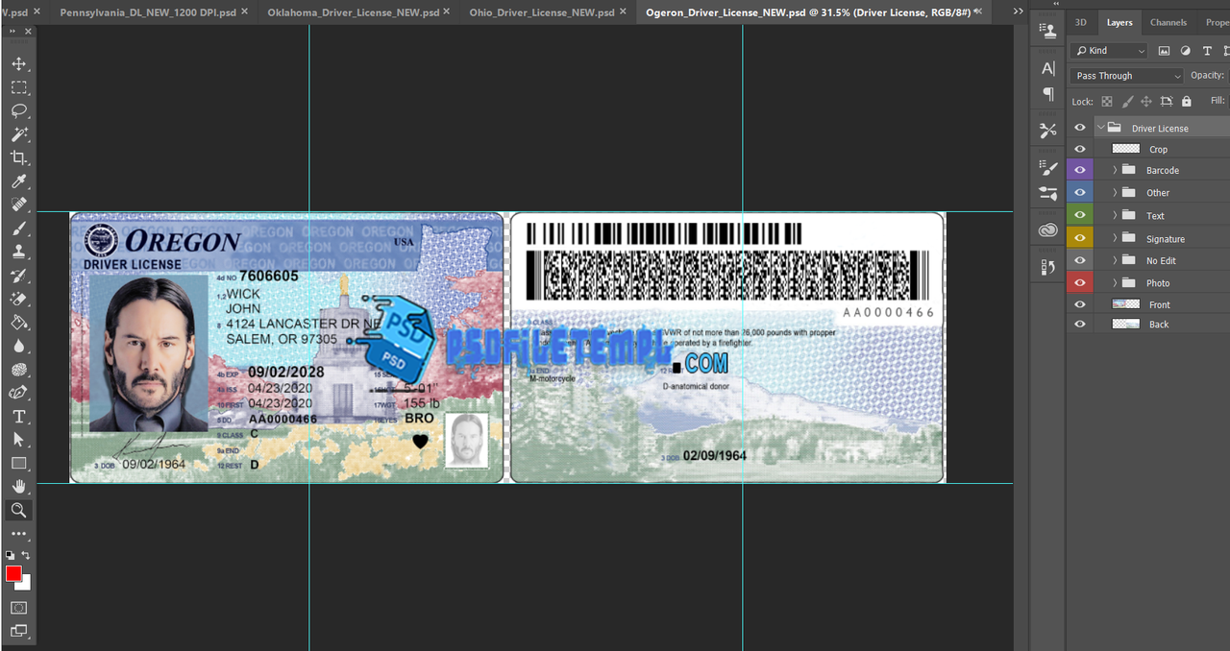This screenshot has height=651, width=1230.
Task: Open the Kind filter dropdown
Action: pos(1109,51)
